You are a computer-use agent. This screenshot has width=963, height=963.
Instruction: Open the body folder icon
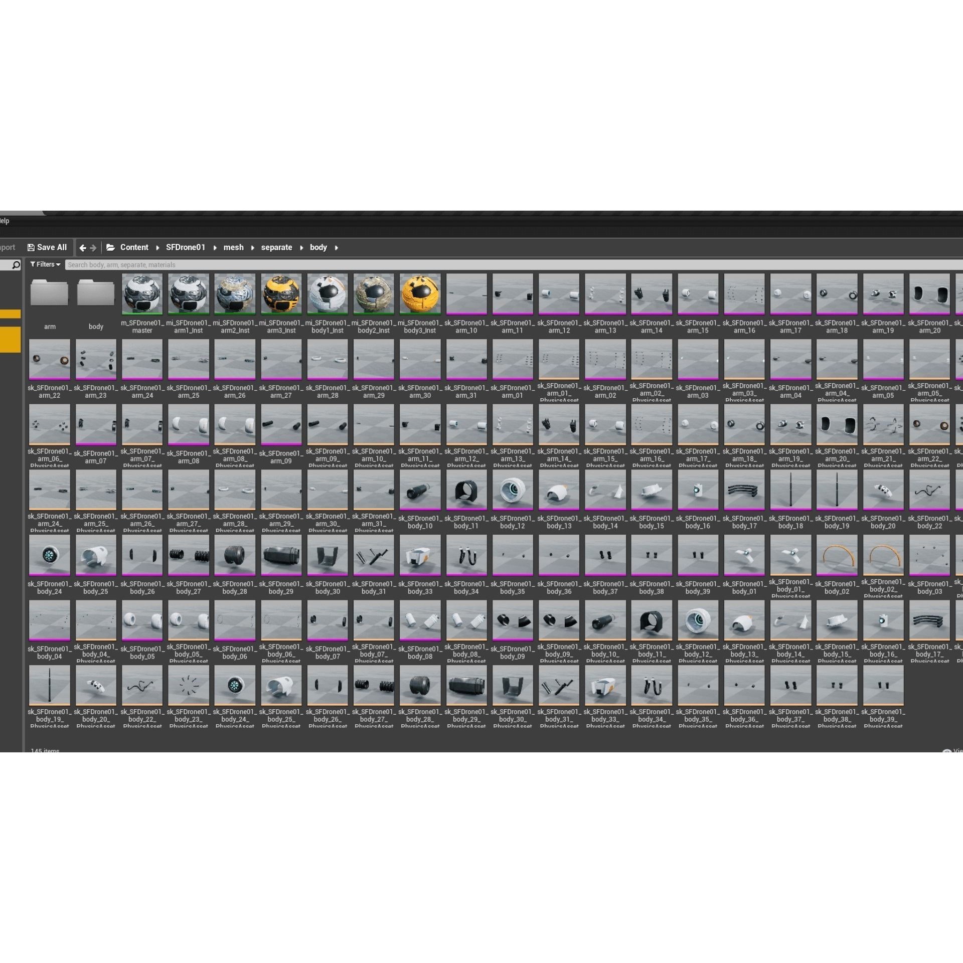pyautogui.click(x=96, y=293)
